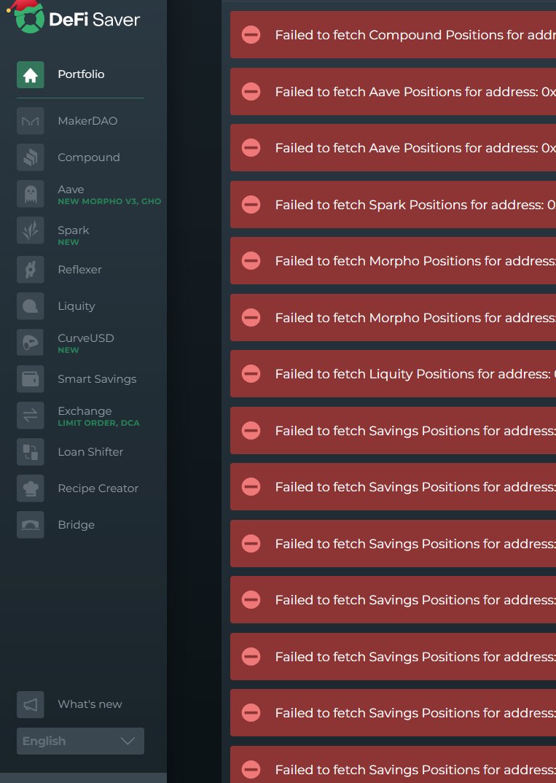Screen dimensions: 556x783
Task: Click the NEW MORPHO V3, GHO badge
Action: coord(109,201)
